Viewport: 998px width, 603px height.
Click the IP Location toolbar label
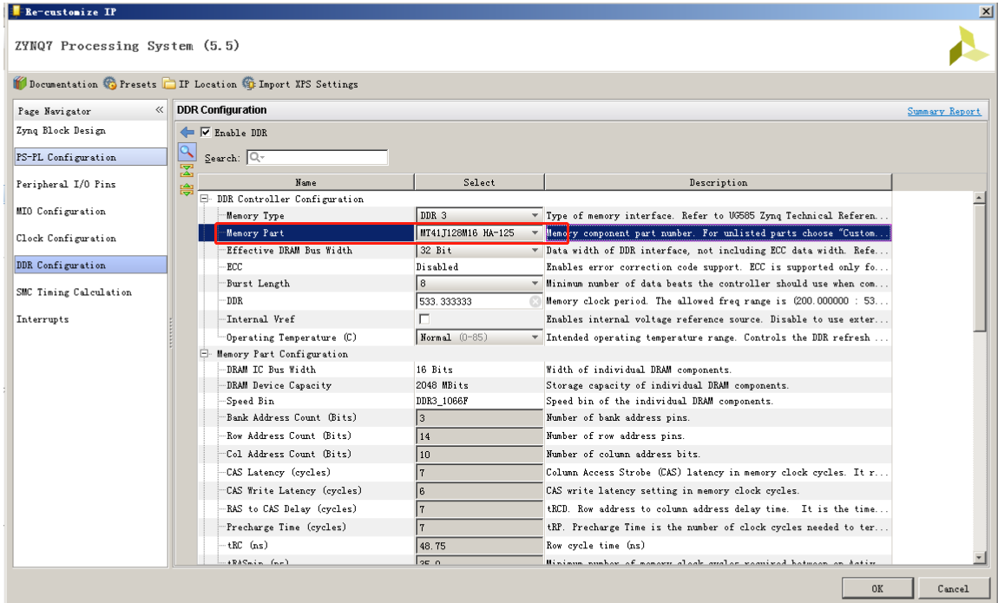207,84
